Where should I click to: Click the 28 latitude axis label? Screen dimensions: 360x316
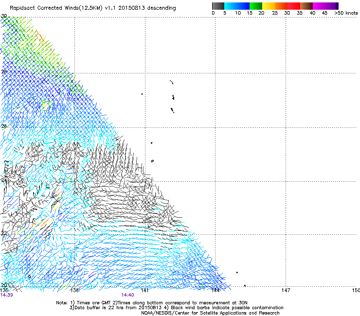pyautogui.click(x=4, y=71)
